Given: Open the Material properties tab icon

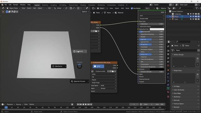Looking at the screenshot, I should pos(168,92).
